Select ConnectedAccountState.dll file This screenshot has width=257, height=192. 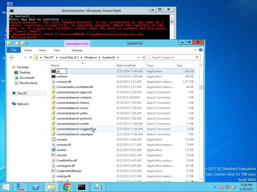(122, 87)
